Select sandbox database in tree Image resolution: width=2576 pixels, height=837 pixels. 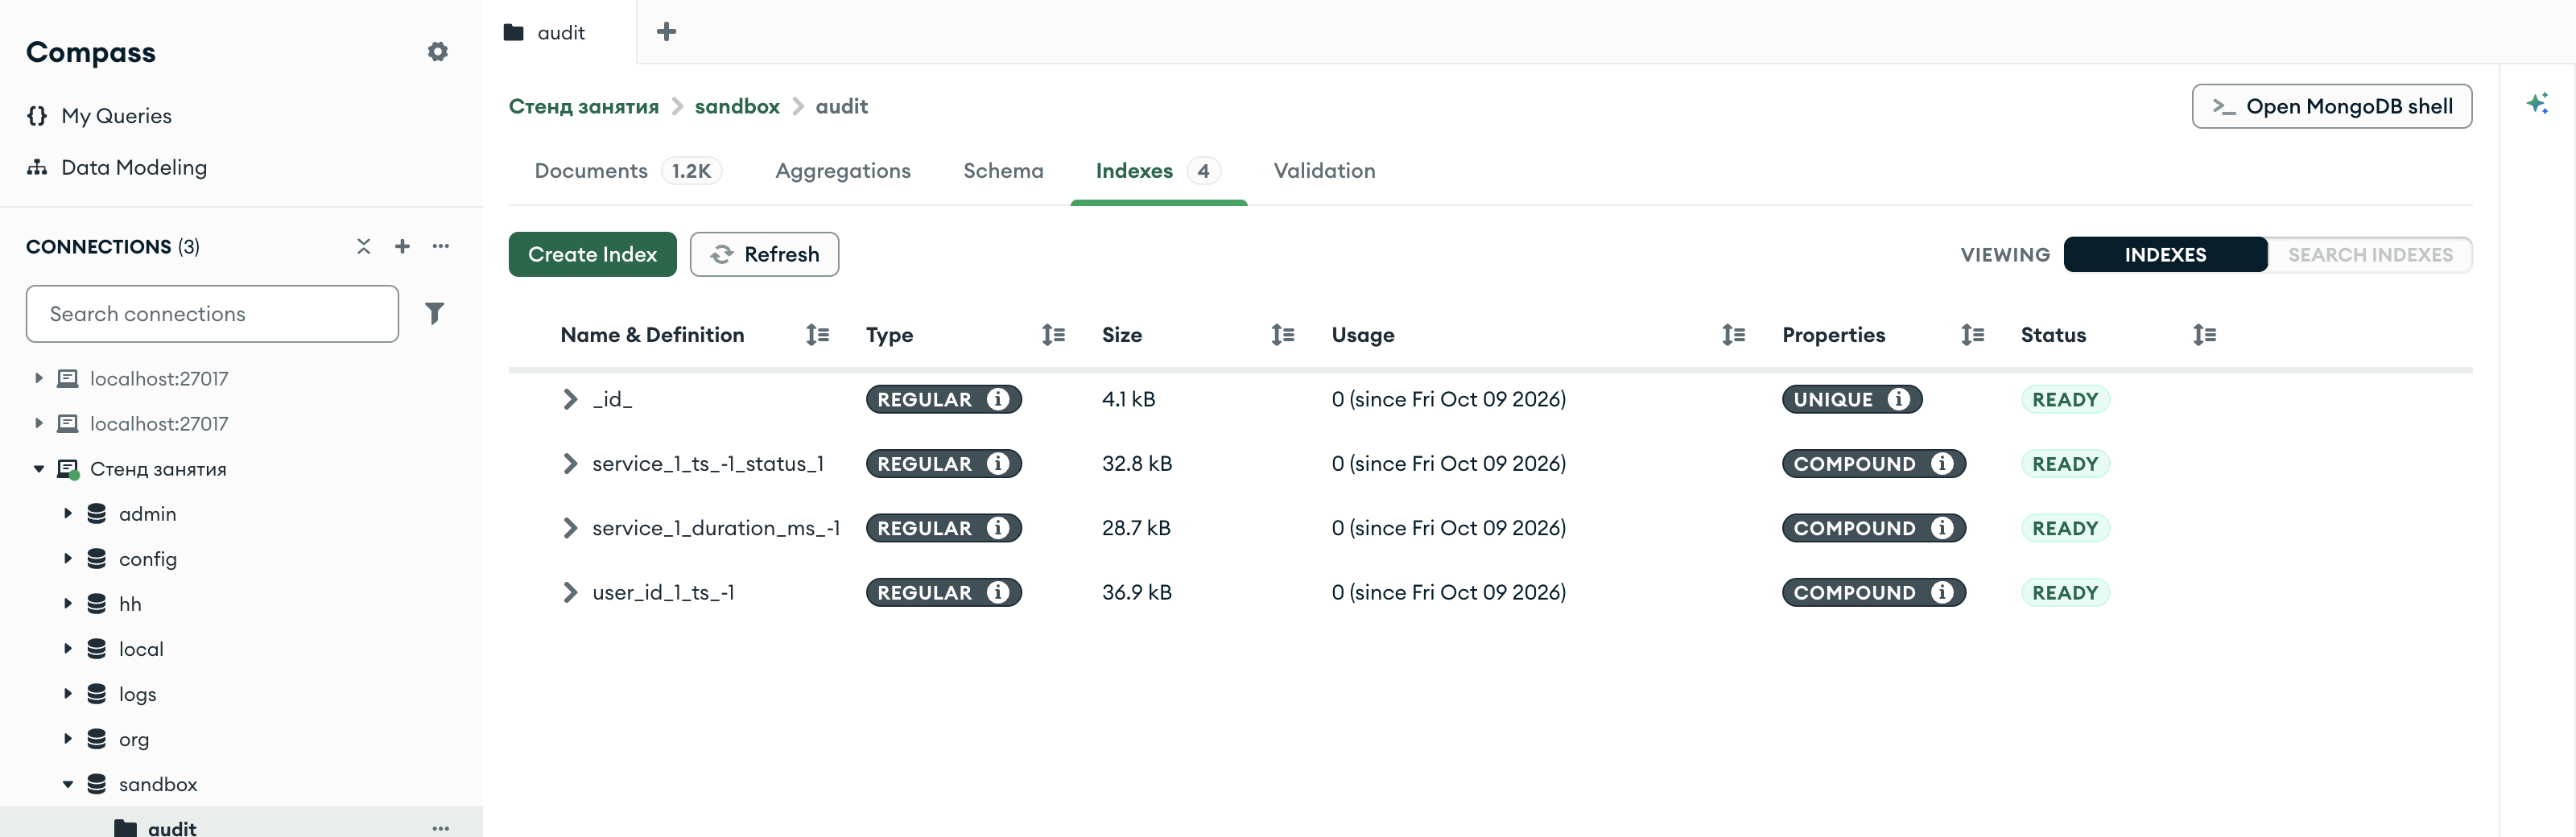[158, 785]
